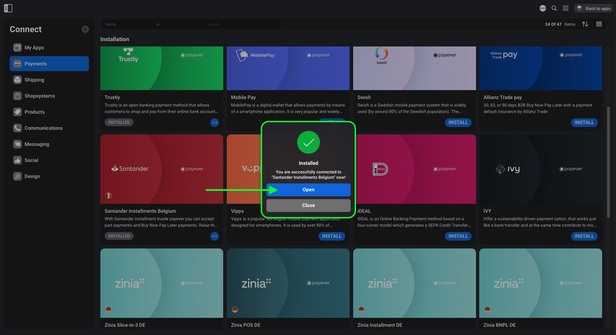This screenshot has width=616, height=335.
Task: Click the green installed checkmark icon
Action: pyautogui.click(x=308, y=142)
